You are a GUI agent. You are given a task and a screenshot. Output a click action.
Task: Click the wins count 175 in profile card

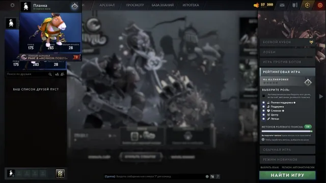point(31,48)
